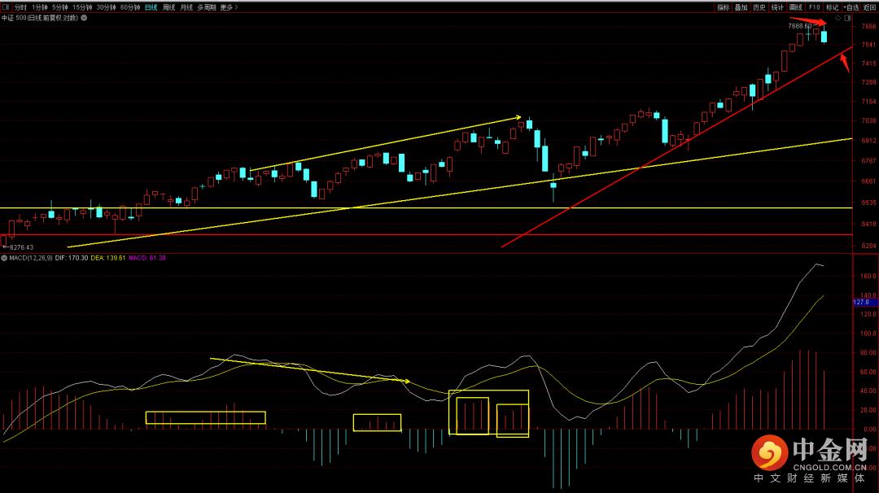Screen dimensions: 879x493
Task: Click MACD(12,26,9) indicator label
Action: (31, 258)
